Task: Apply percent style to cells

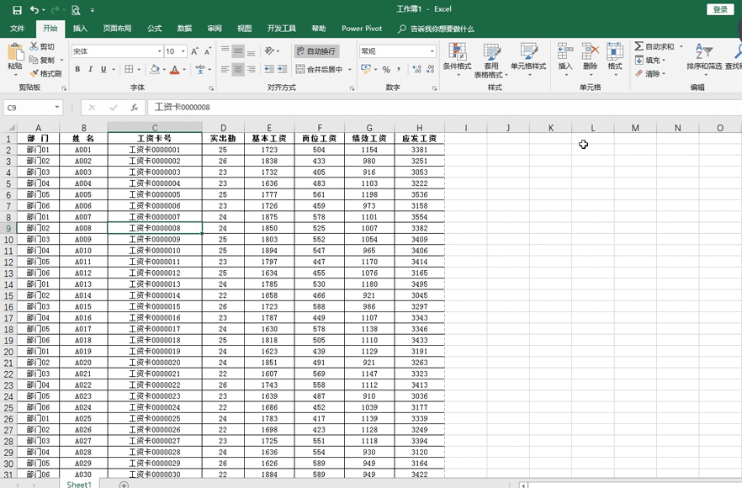Action: 386,70
